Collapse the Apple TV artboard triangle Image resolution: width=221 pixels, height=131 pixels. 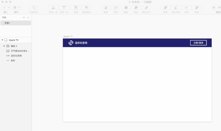pyautogui.click(x=2, y=40)
